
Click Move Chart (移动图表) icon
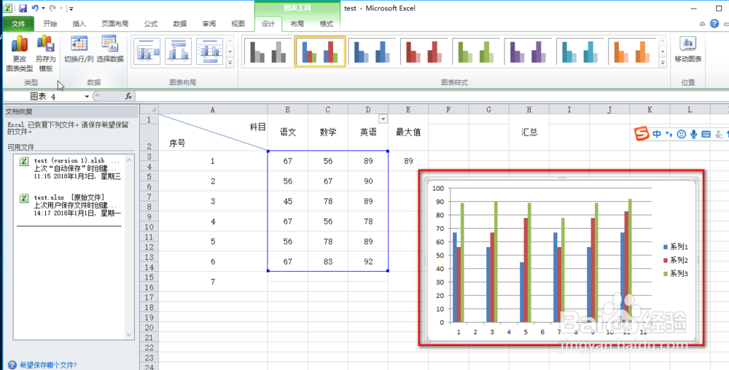tap(688, 50)
